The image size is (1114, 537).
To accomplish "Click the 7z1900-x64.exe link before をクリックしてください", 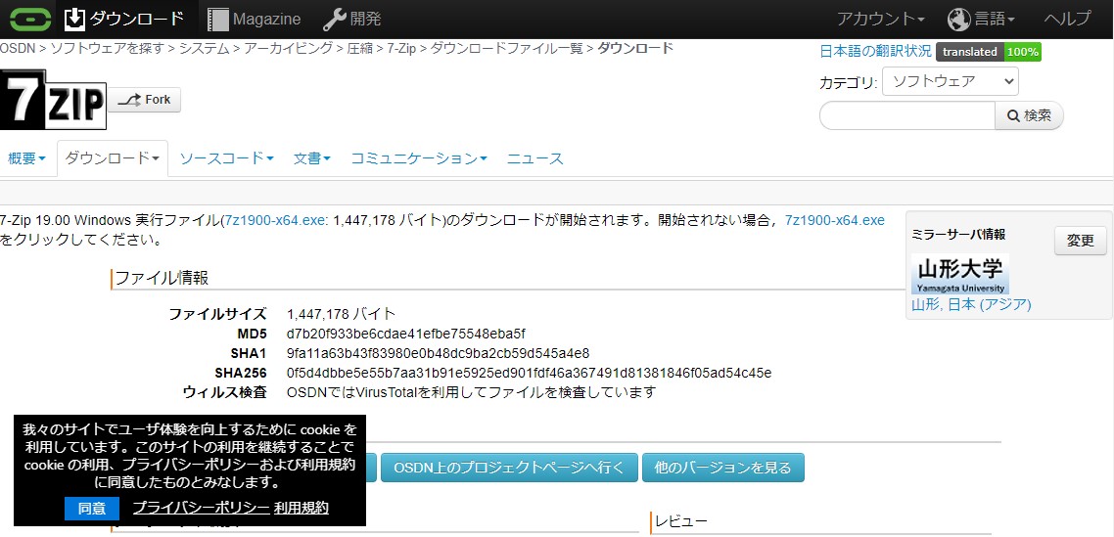I will (x=835, y=220).
